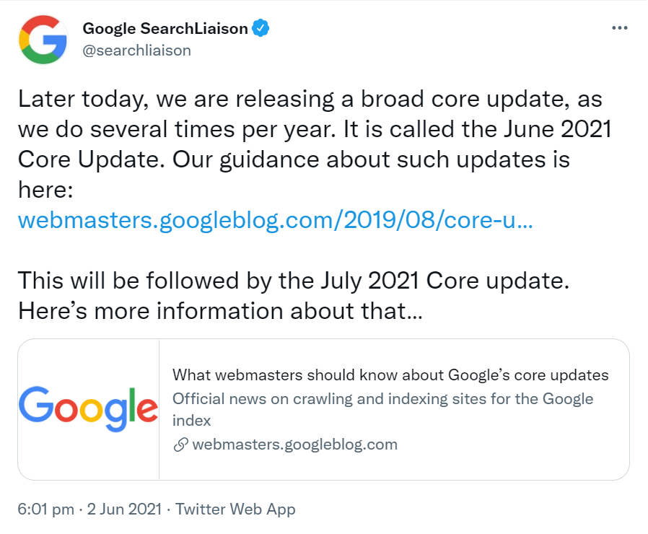Screen dimensions: 648x534
Task: Open the tweet options via three-dots icon
Action: (619, 27)
